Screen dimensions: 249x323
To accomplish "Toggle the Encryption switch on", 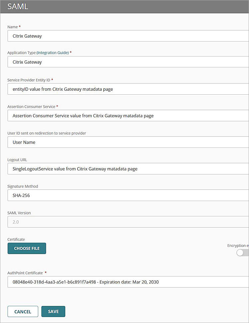I will (x=242, y=253).
